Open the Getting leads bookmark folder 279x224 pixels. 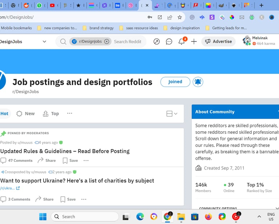pos(226,28)
